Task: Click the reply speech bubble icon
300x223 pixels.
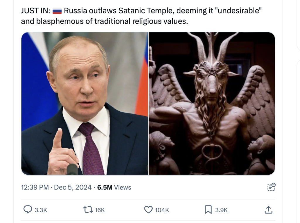Action: 28,210
